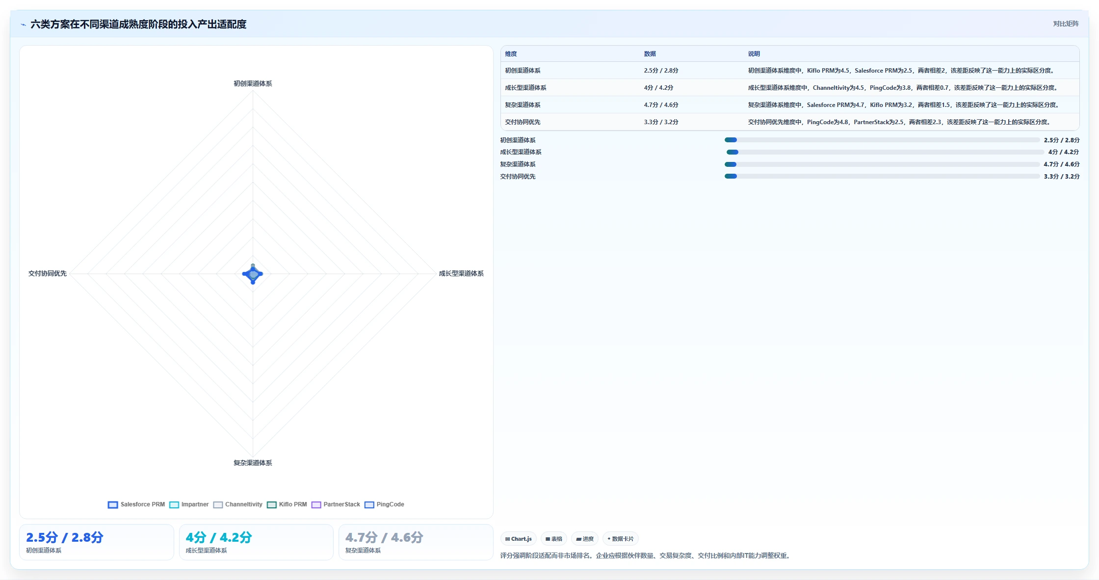Toggle Kiflo PRM legend dataset
Image resolution: width=1099 pixels, height=580 pixels.
click(287, 504)
